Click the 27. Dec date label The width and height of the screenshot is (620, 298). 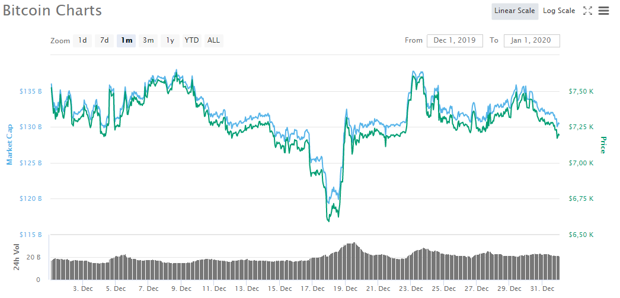pyautogui.click(x=477, y=289)
